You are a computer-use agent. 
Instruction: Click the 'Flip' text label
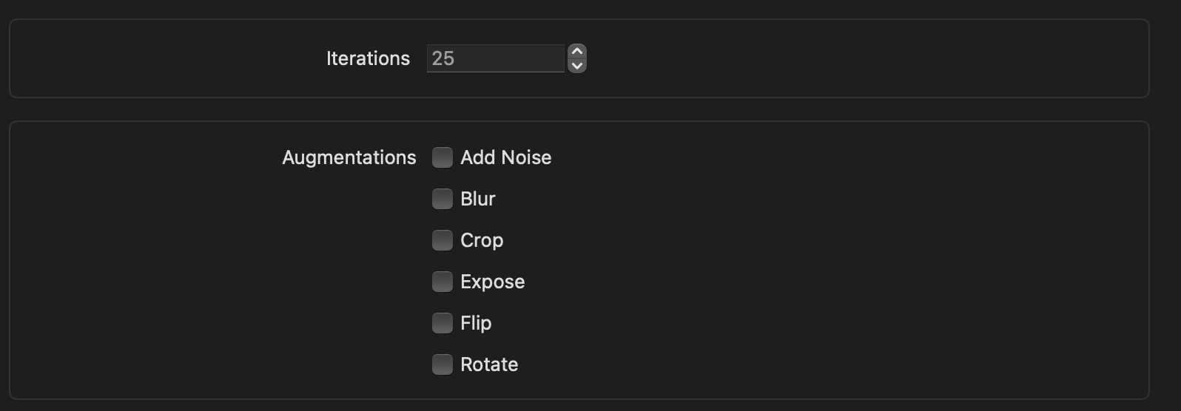pyautogui.click(x=476, y=323)
